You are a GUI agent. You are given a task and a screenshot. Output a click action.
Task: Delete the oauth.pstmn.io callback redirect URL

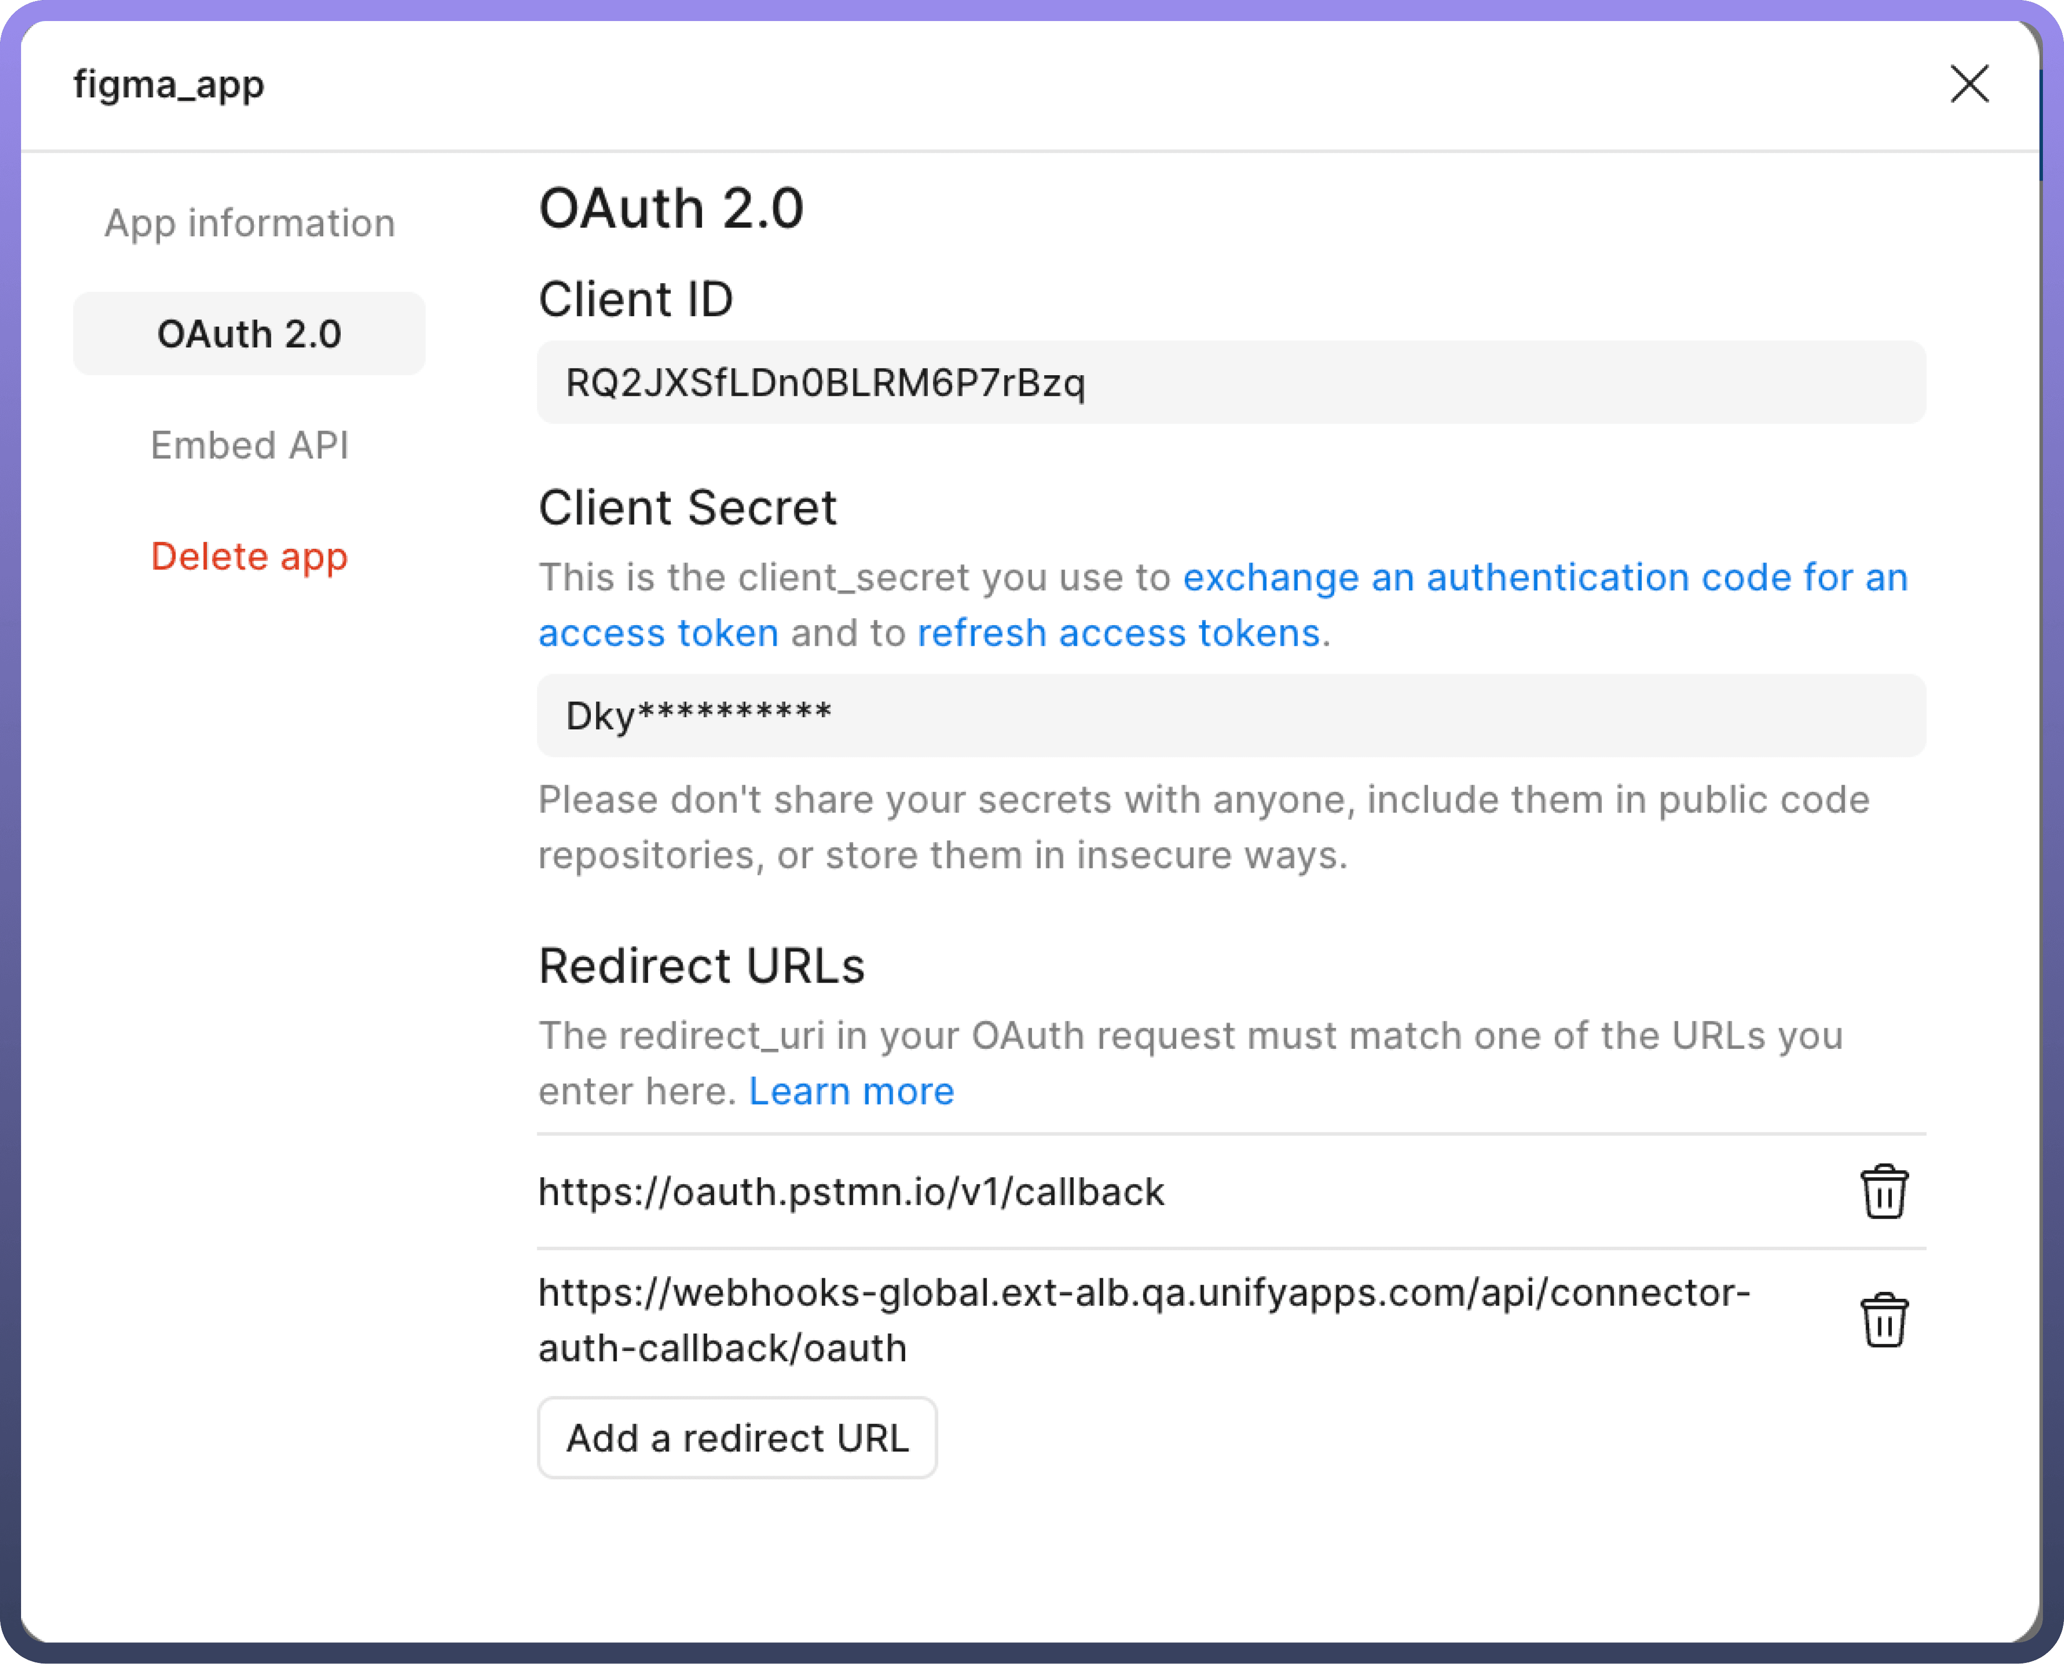[x=1884, y=1191]
